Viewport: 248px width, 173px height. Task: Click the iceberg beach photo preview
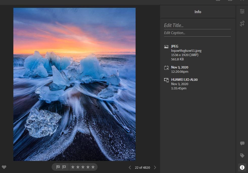tap(74, 84)
